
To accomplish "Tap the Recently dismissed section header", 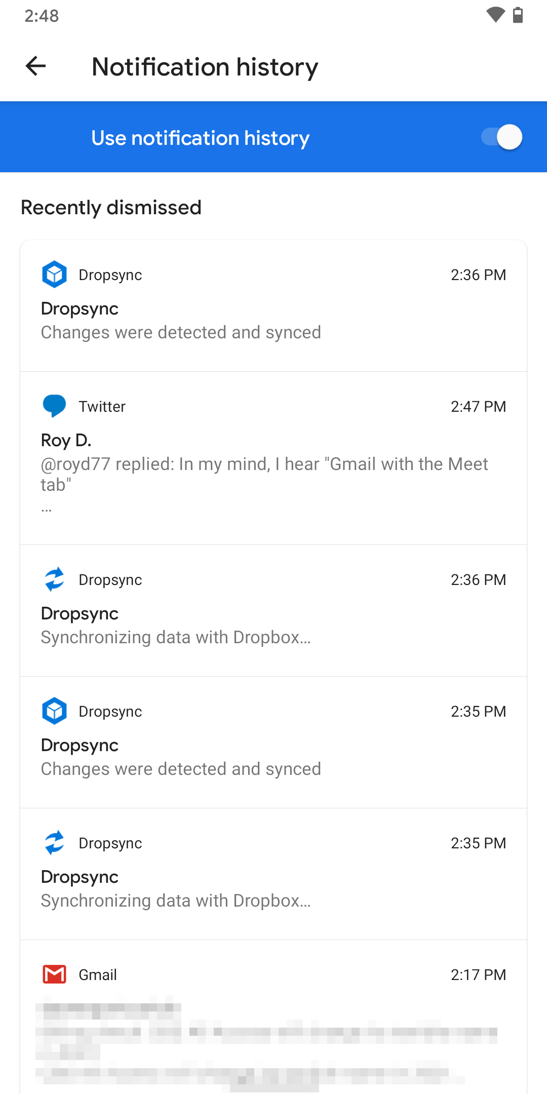I will (111, 208).
